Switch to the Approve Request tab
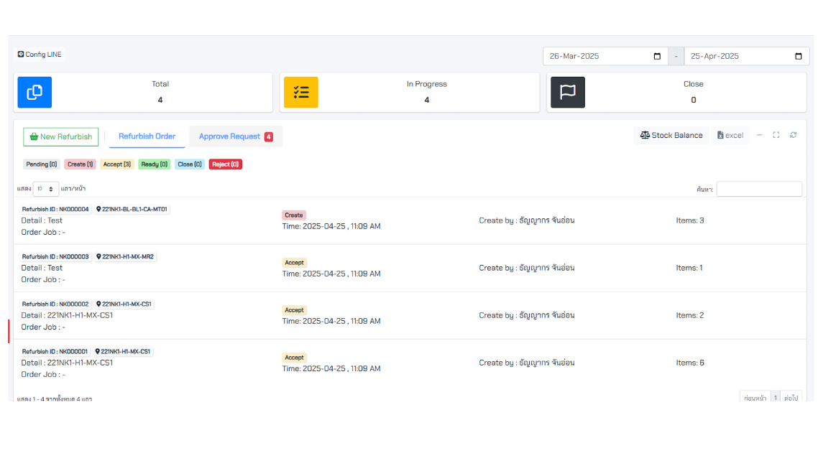 click(x=235, y=136)
